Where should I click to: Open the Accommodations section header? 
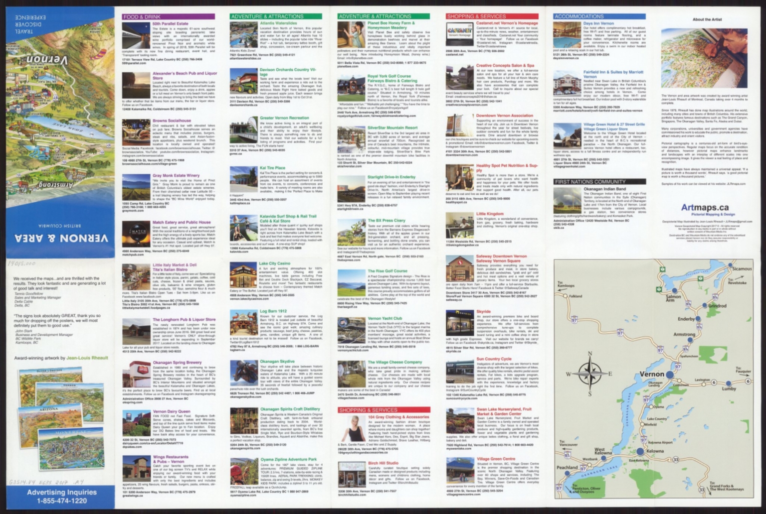(599, 16)
